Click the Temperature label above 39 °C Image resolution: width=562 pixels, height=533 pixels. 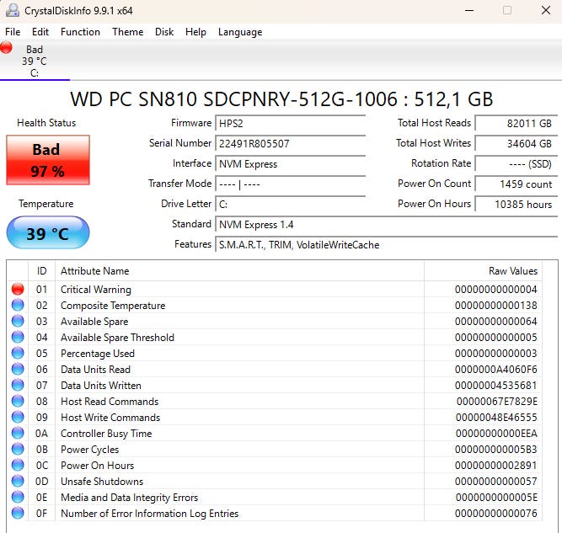pyautogui.click(x=46, y=204)
